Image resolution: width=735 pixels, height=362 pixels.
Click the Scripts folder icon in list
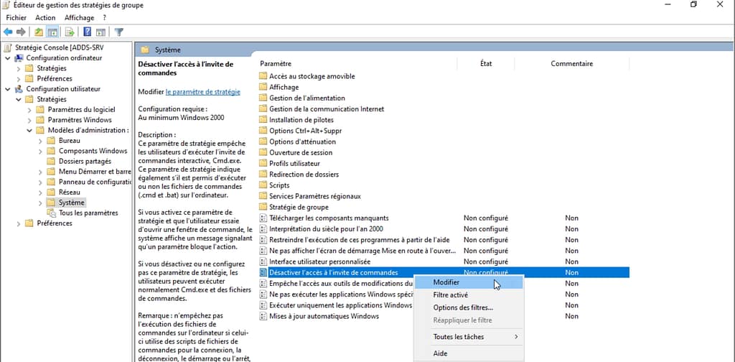tap(263, 185)
